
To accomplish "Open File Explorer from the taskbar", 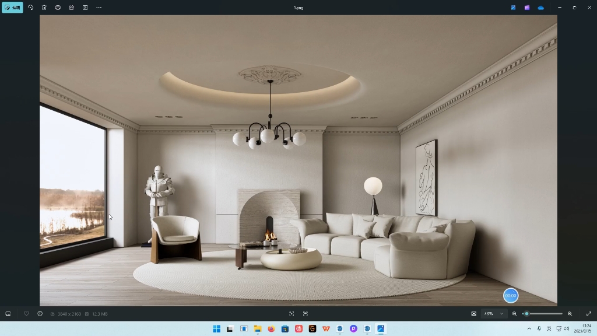I will pos(258,329).
